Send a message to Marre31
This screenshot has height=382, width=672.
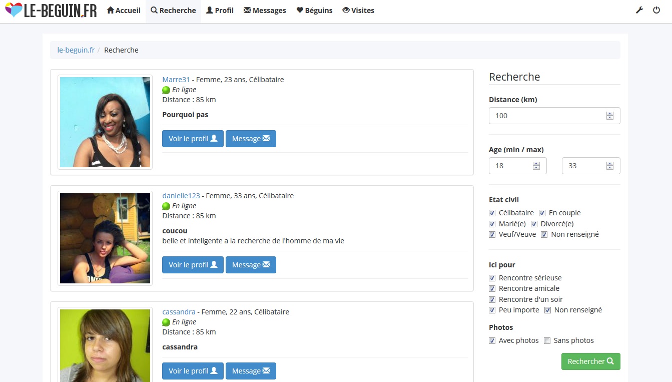coord(251,139)
